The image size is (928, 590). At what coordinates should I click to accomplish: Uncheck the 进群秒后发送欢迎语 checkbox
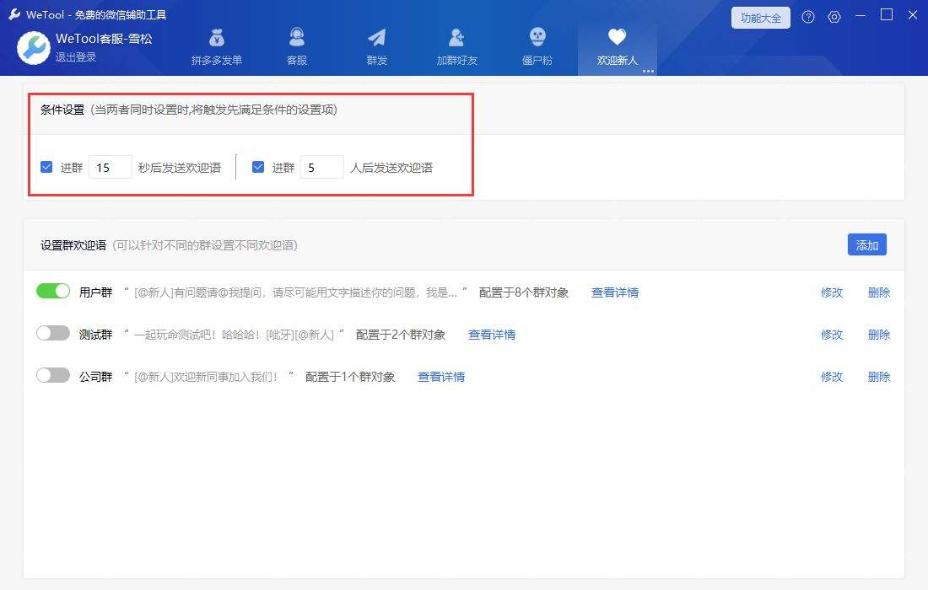[x=46, y=167]
